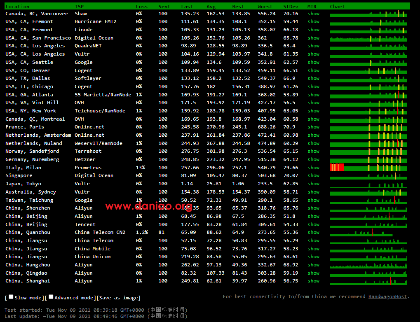
Task: Show MTR for Qingdao Aliyun row
Action: tap(313, 273)
